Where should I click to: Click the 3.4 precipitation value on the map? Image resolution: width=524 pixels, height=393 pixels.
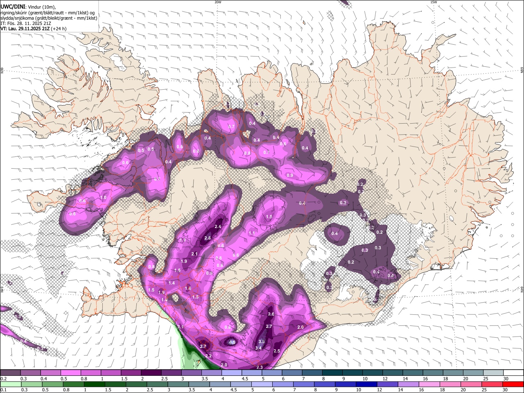pyautogui.click(x=258, y=348)
